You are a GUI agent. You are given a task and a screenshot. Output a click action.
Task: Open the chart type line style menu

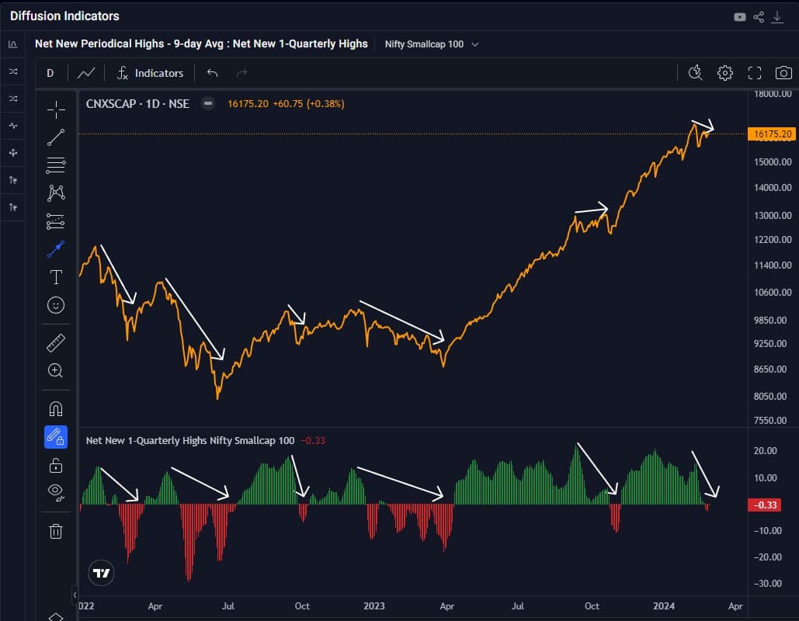click(86, 73)
